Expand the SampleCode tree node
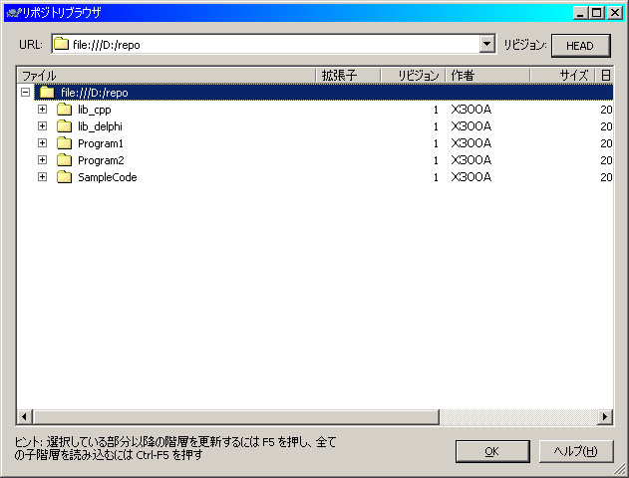The height and width of the screenshot is (478, 629). click(x=42, y=177)
